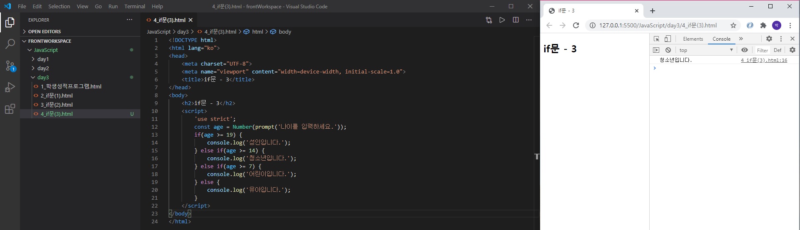This screenshot has height=230, width=800.
Task: Create a live expression eye icon
Action: pos(745,50)
